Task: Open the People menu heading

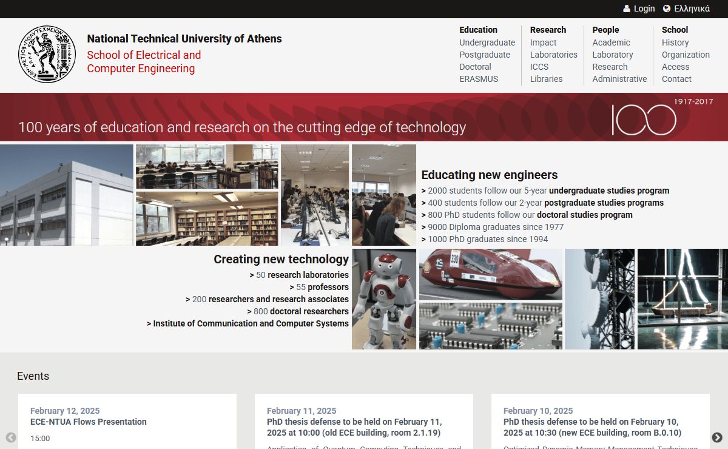Action: [605, 30]
